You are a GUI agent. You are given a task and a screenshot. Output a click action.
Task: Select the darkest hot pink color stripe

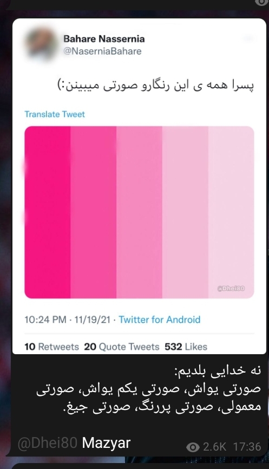coord(48,212)
